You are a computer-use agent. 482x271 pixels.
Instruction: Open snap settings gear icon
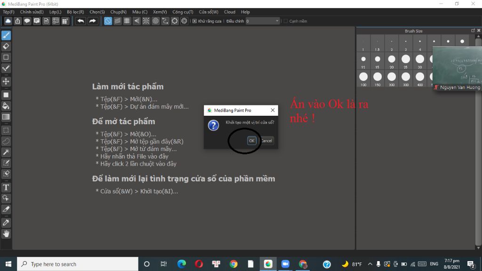tap(184, 21)
